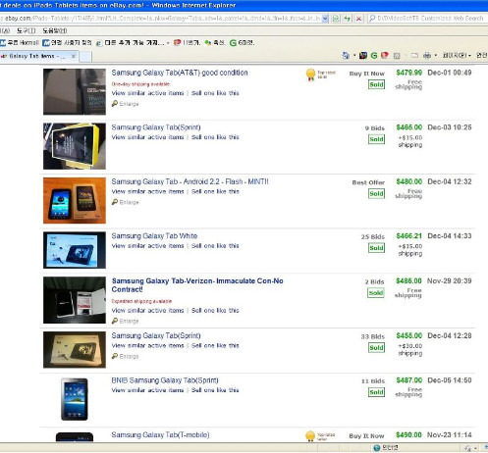Click the compatibility view icon beside address bar
The height and width of the screenshot is (453, 488).
click(x=336, y=19)
